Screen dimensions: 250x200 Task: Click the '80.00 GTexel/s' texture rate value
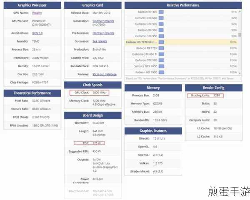(x=41, y=109)
